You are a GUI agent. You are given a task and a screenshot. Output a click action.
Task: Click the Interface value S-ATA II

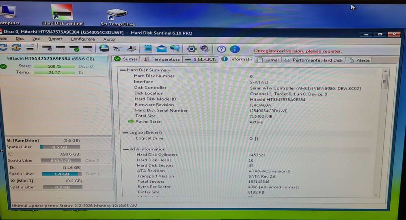(x=259, y=82)
